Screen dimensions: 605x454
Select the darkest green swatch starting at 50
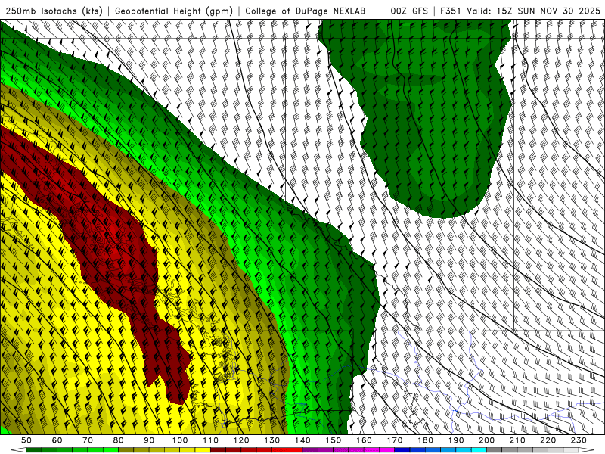click(x=34, y=449)
